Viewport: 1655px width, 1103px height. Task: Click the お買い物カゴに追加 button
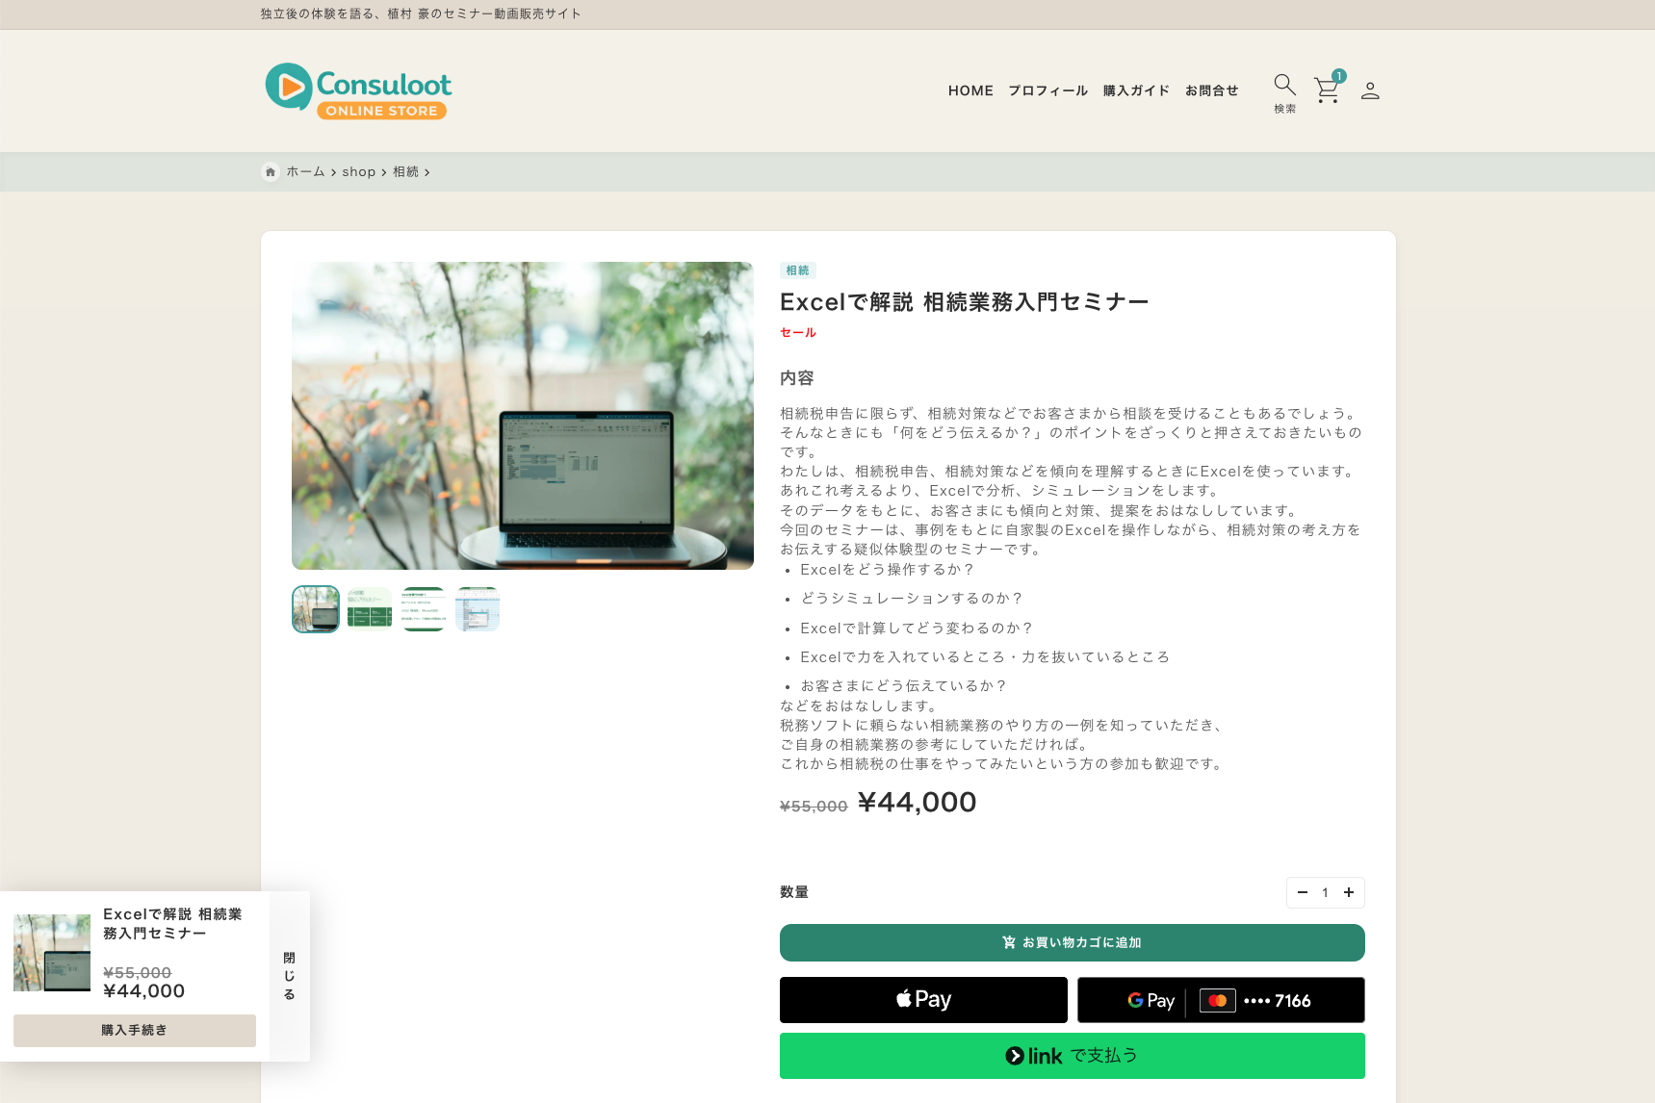(x=1072, y=942)
